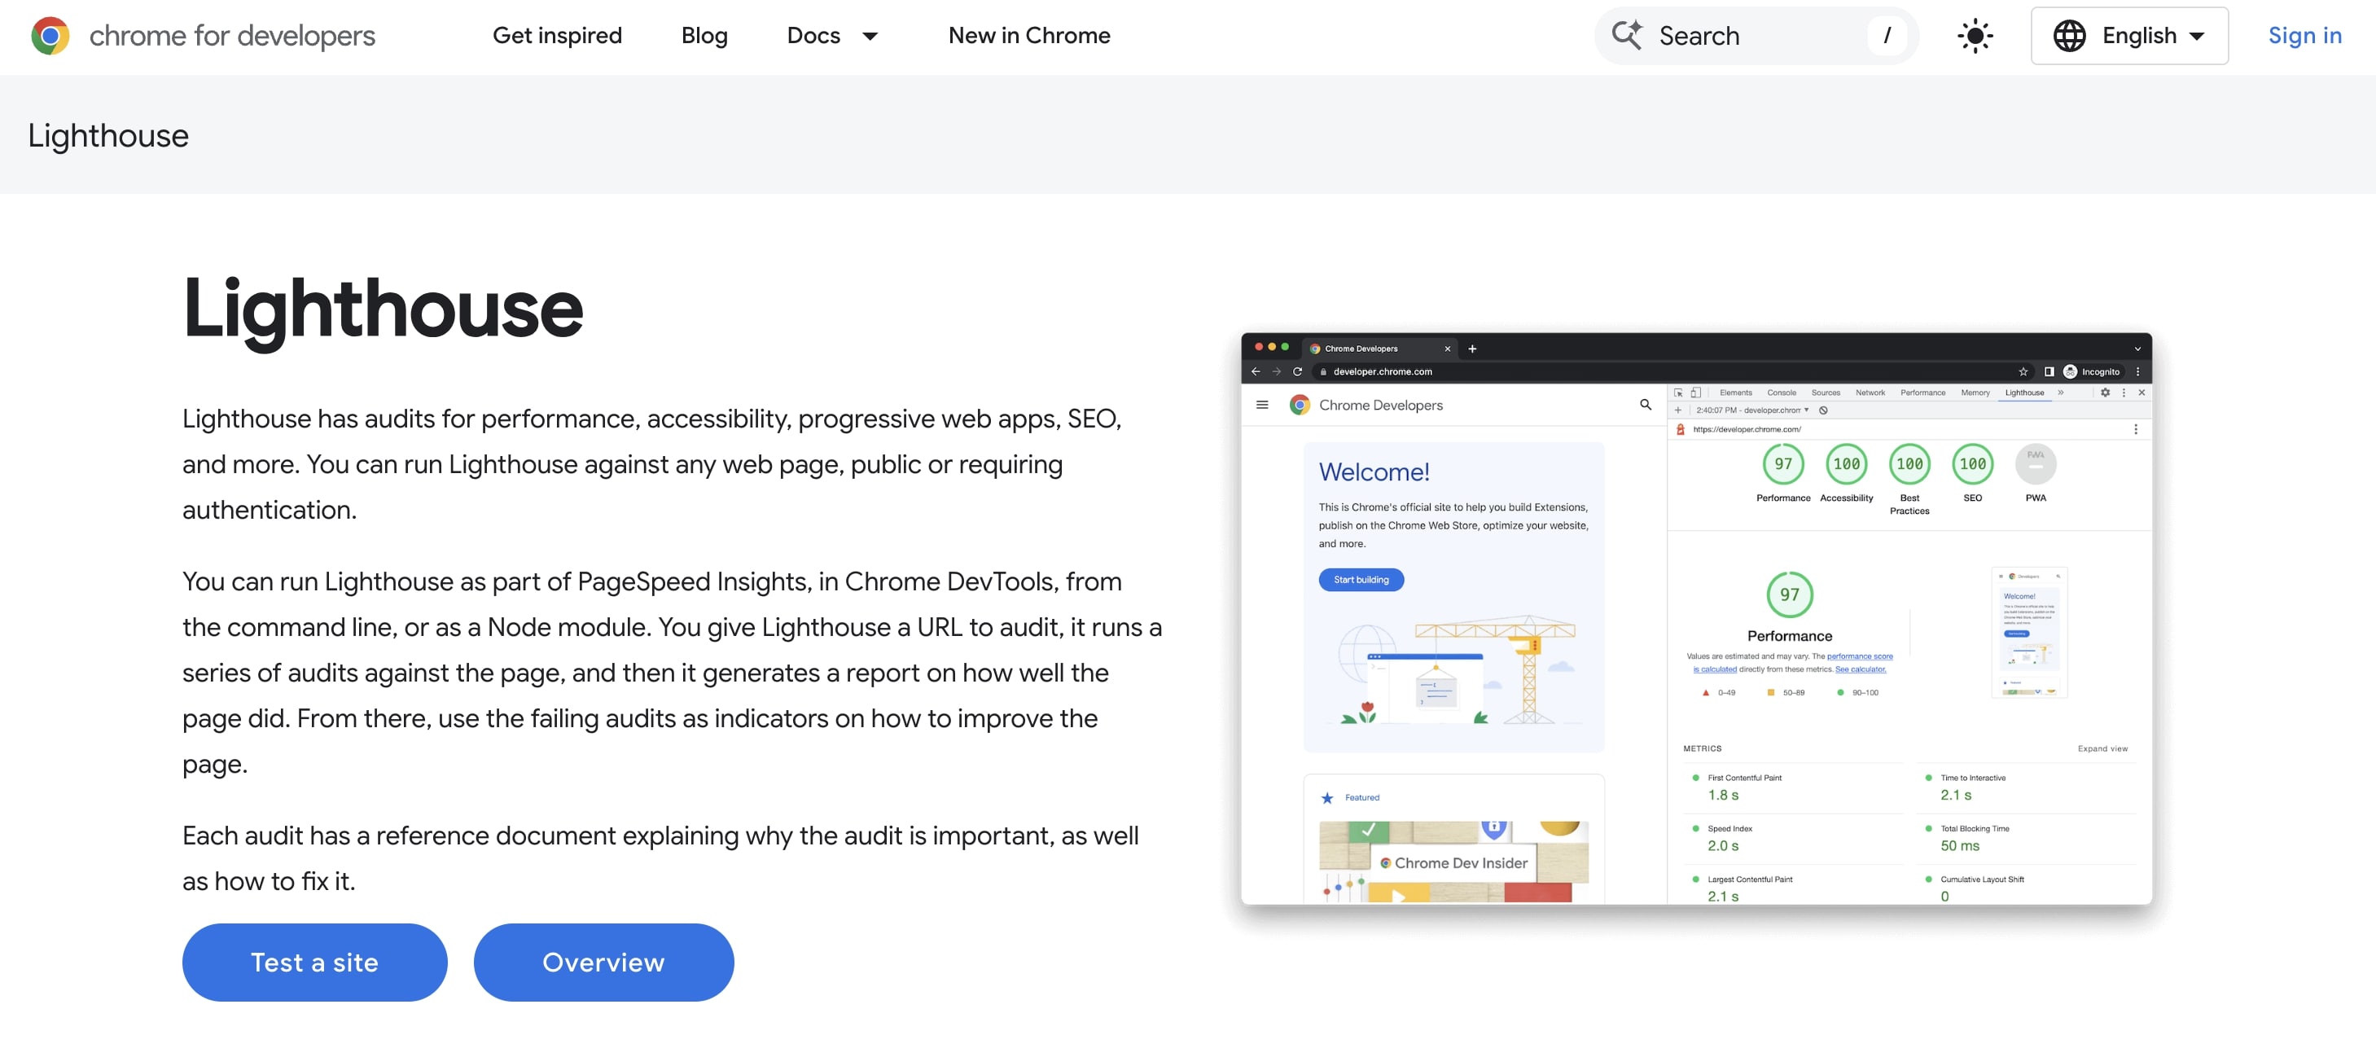Click the globe language icon

pos(2069,36)
